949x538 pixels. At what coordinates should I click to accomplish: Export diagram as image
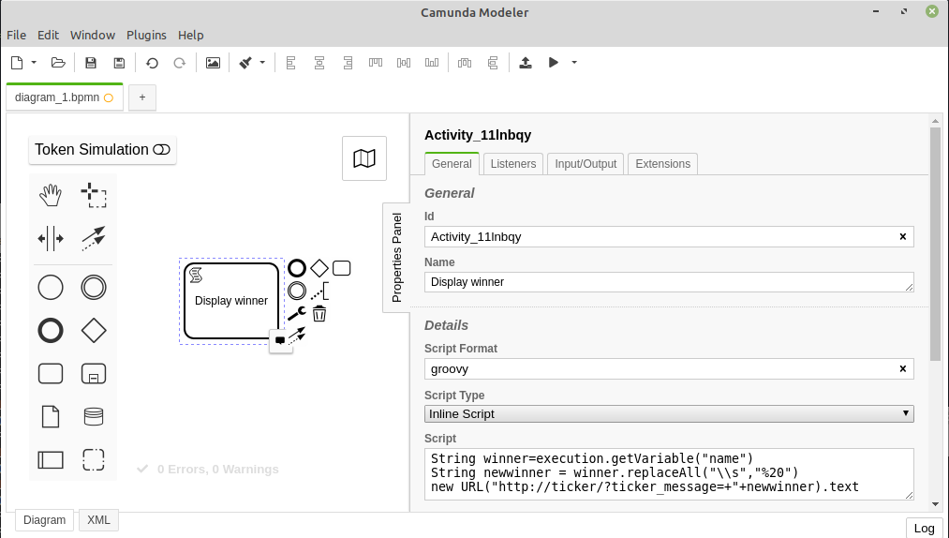(x=213, y=63)
